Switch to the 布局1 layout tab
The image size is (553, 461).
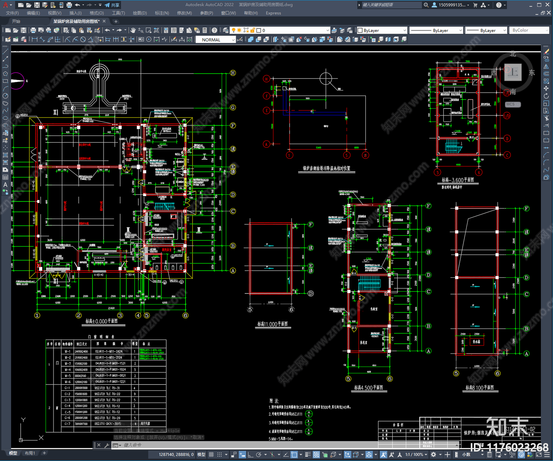[30, 453]
